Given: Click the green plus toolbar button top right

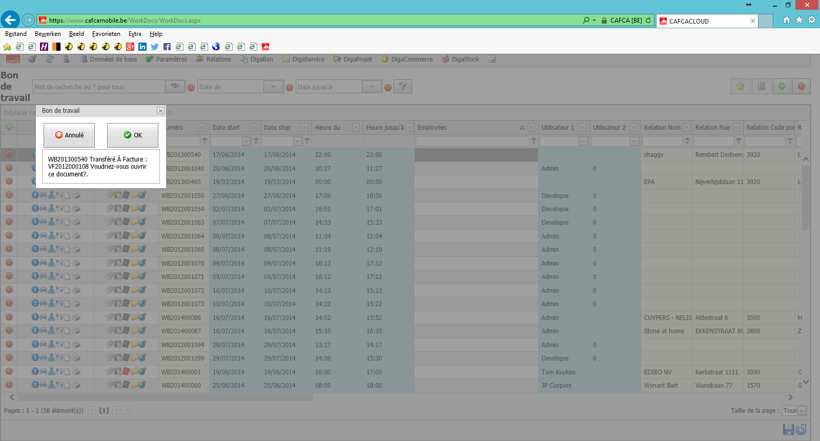Looking at the screenshot, I should tap(782, 86).
